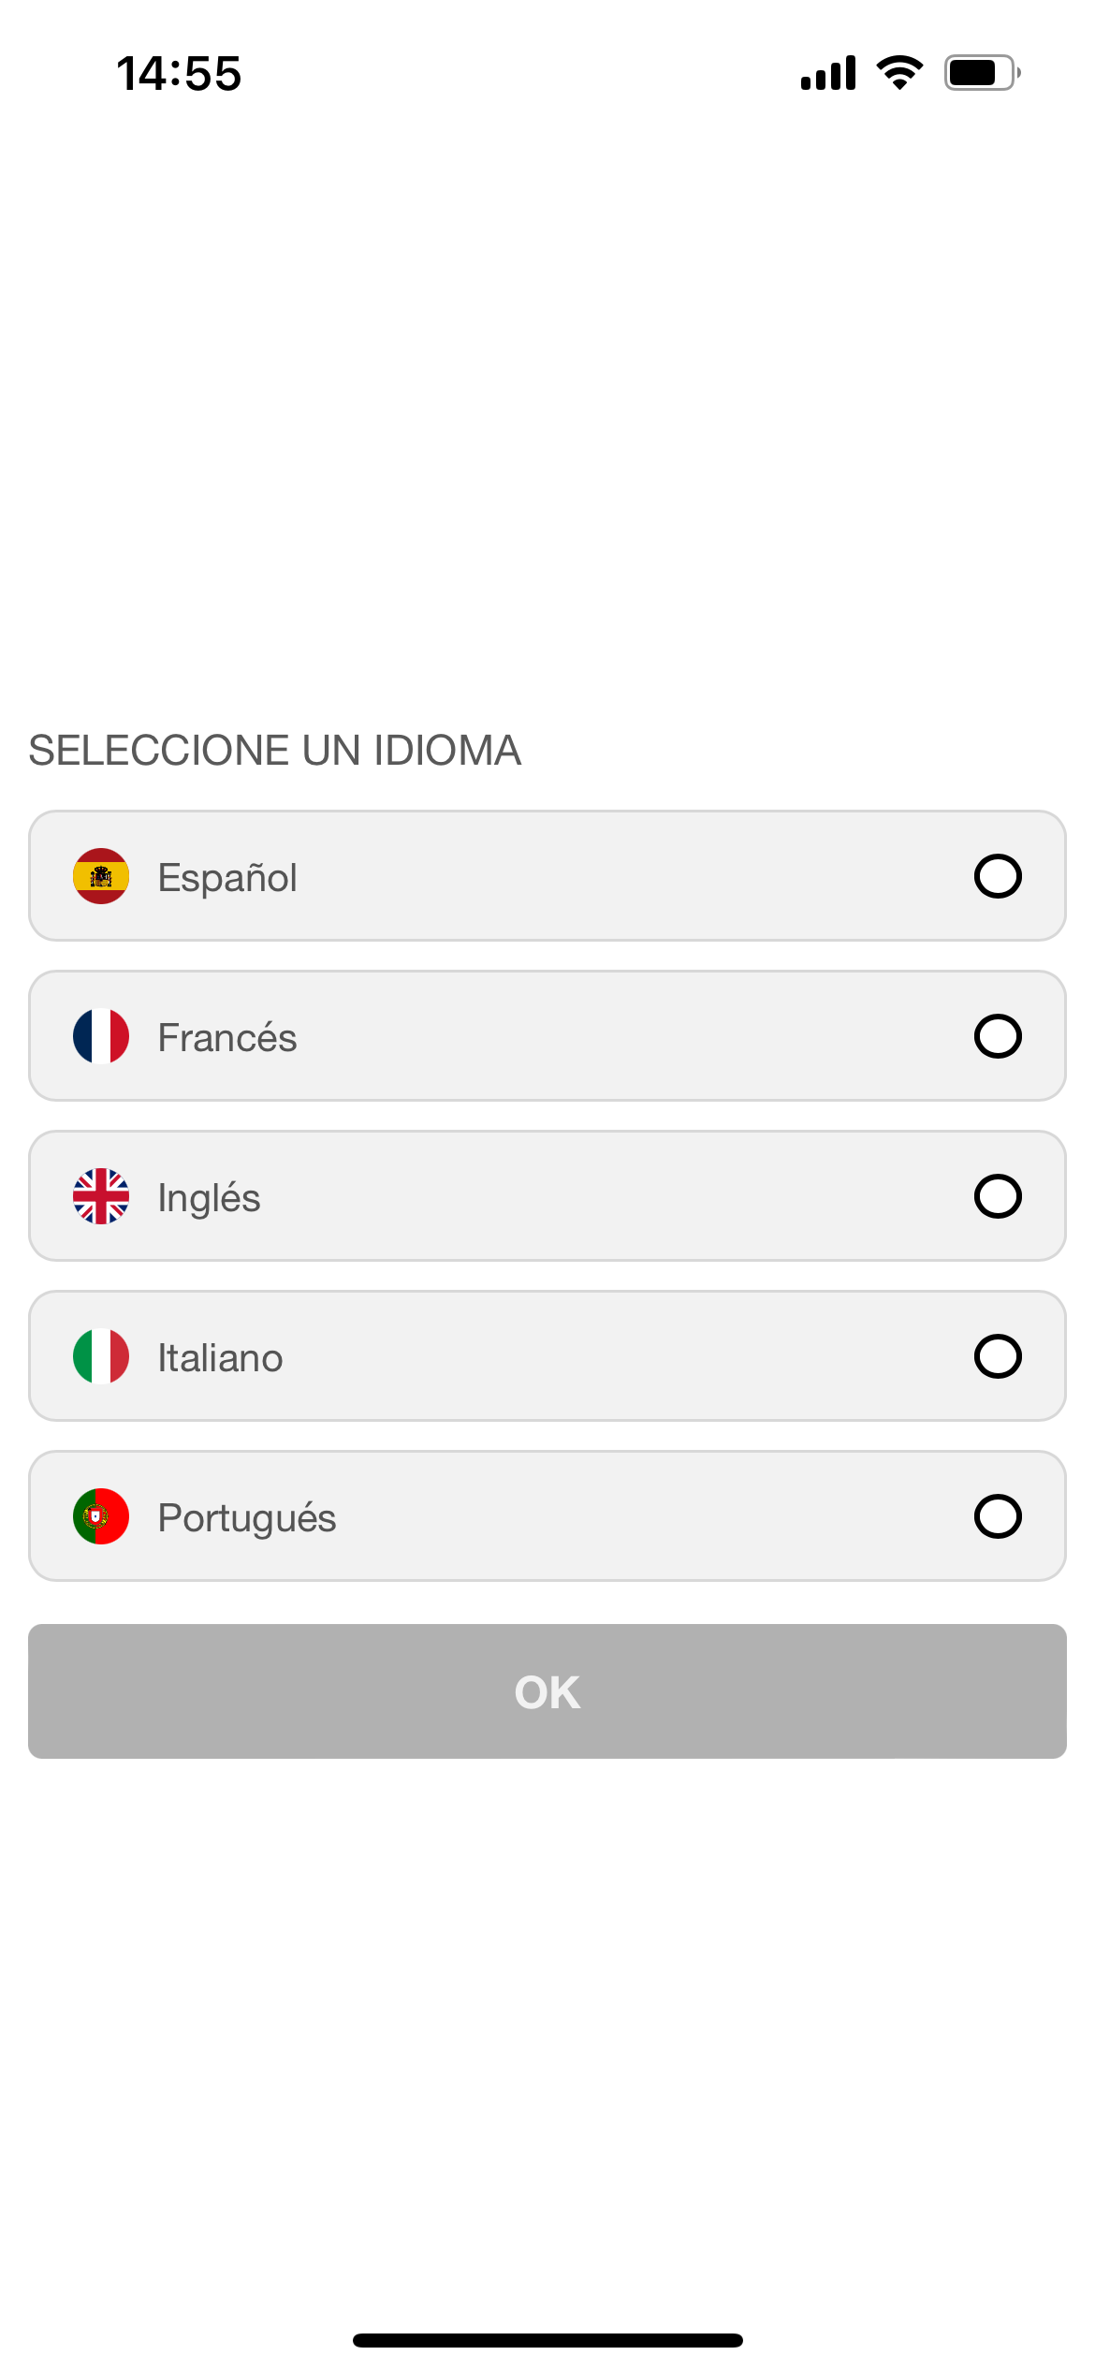
Task: Tap the Portugal flag icon
Action: pyautogui.click(x=101, y=1516)
